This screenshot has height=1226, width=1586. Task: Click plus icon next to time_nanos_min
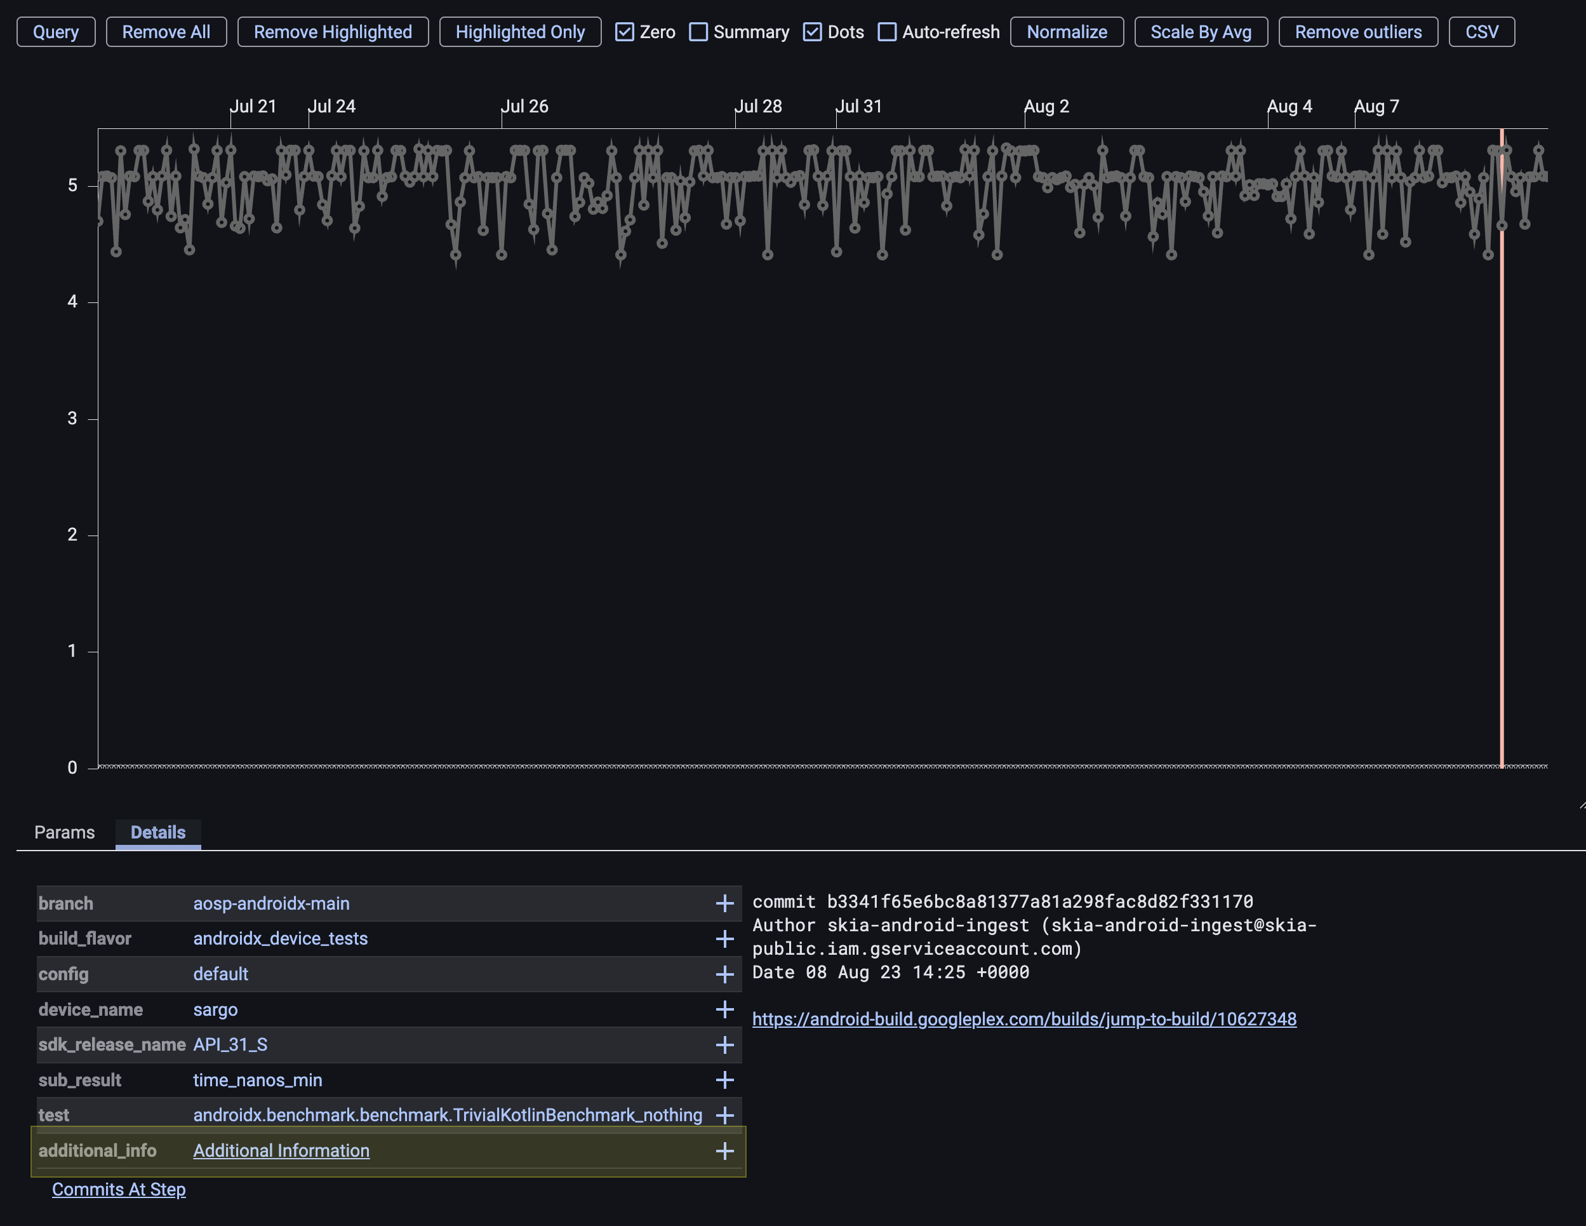pyautogui.click(x=724, y=1080)
